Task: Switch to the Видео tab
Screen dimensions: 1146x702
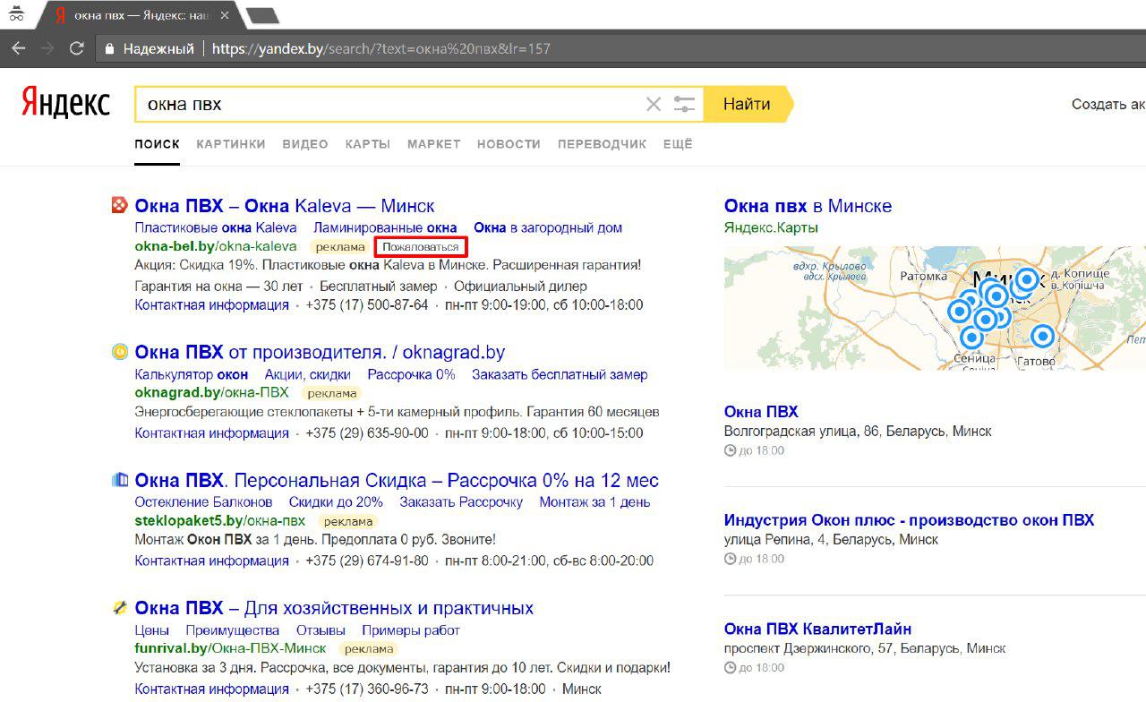Action: (x=305, y=143)
